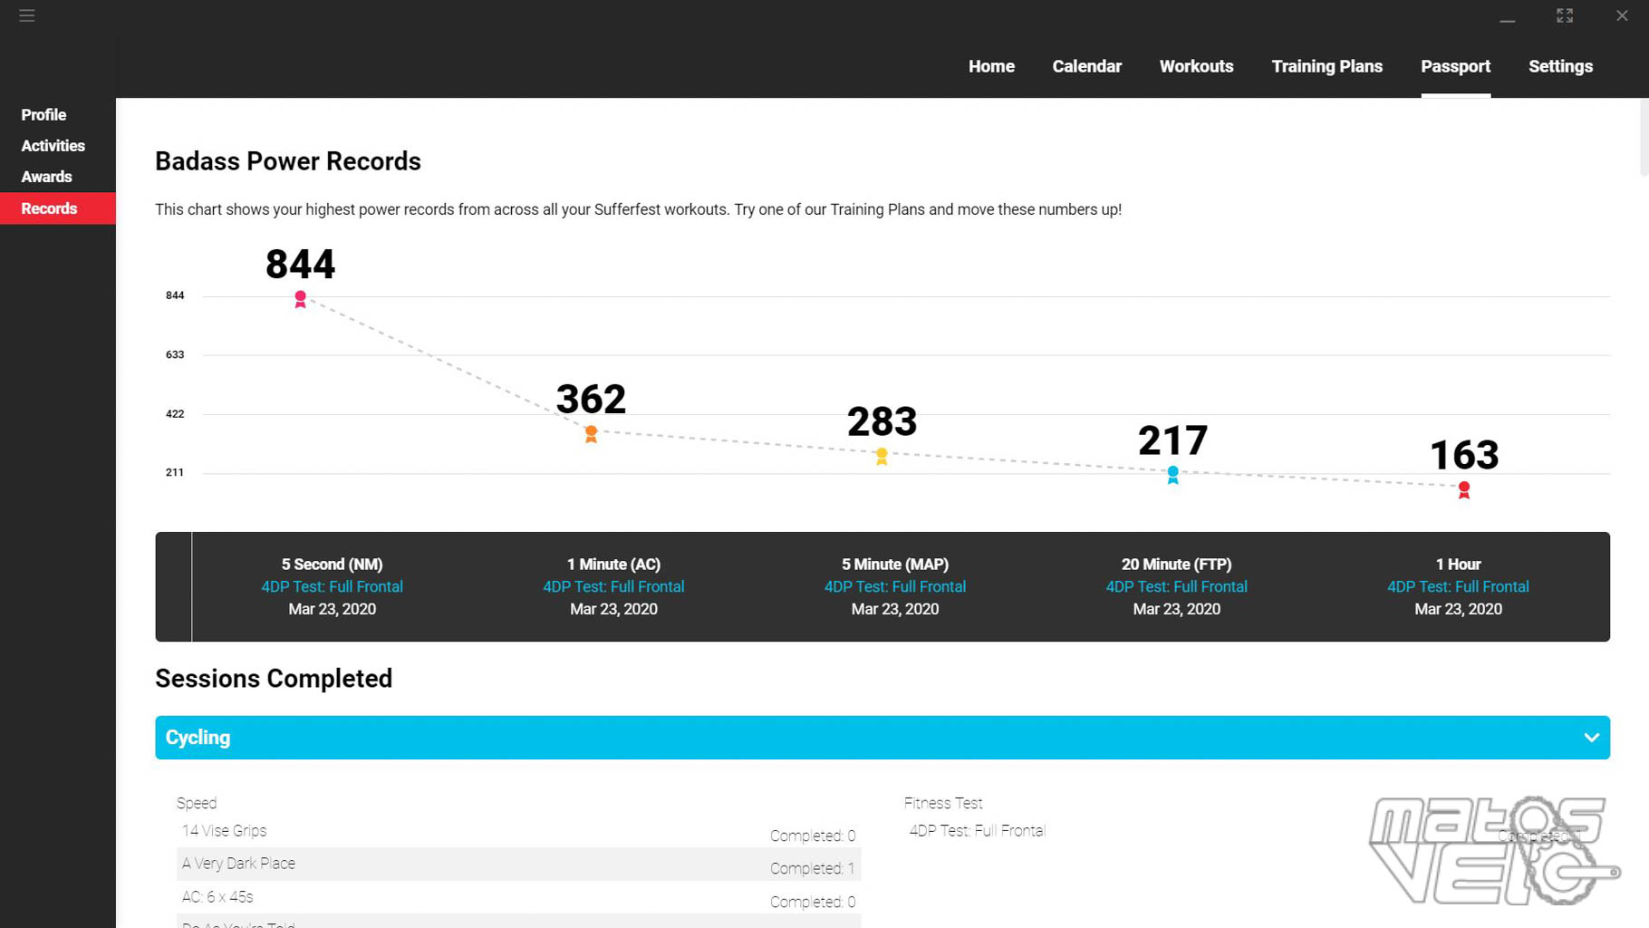This screenshot has height=928, width=1649.
Task: Click the 362 power value label
Action: point(591,399)
